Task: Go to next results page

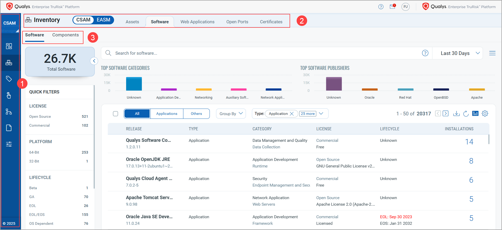Action: (446, 114)
